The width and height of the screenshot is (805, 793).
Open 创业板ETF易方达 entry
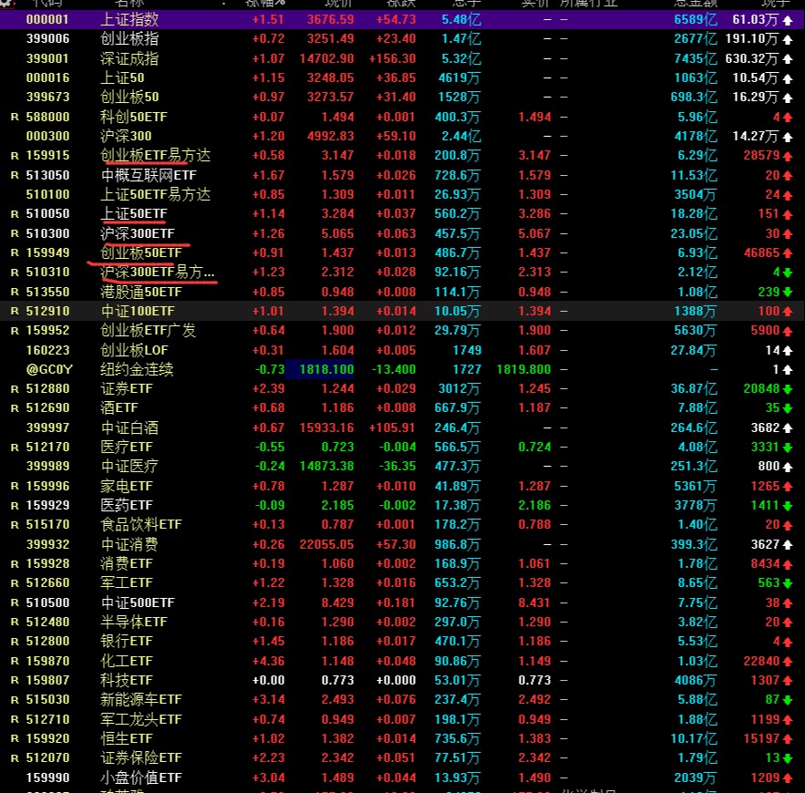pos(156,155)
